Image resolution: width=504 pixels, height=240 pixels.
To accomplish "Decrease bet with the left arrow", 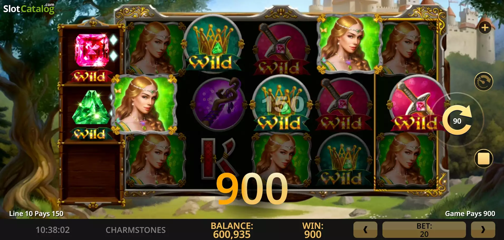I will click(365, 229).
